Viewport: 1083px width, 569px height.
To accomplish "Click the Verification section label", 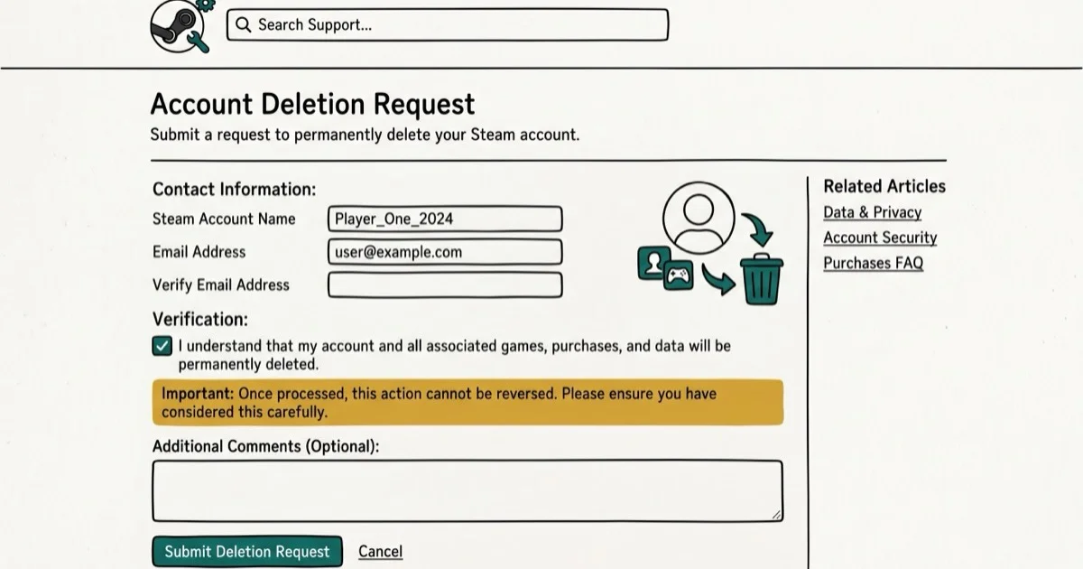I will 200,319.
